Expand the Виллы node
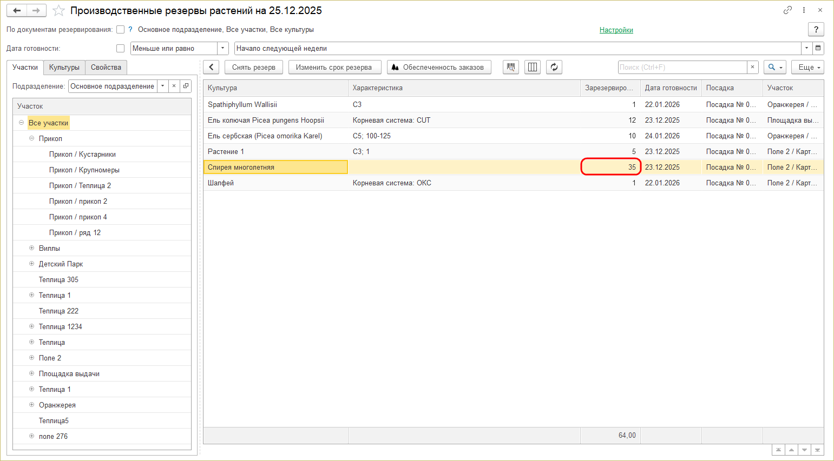 coord(31,248)
